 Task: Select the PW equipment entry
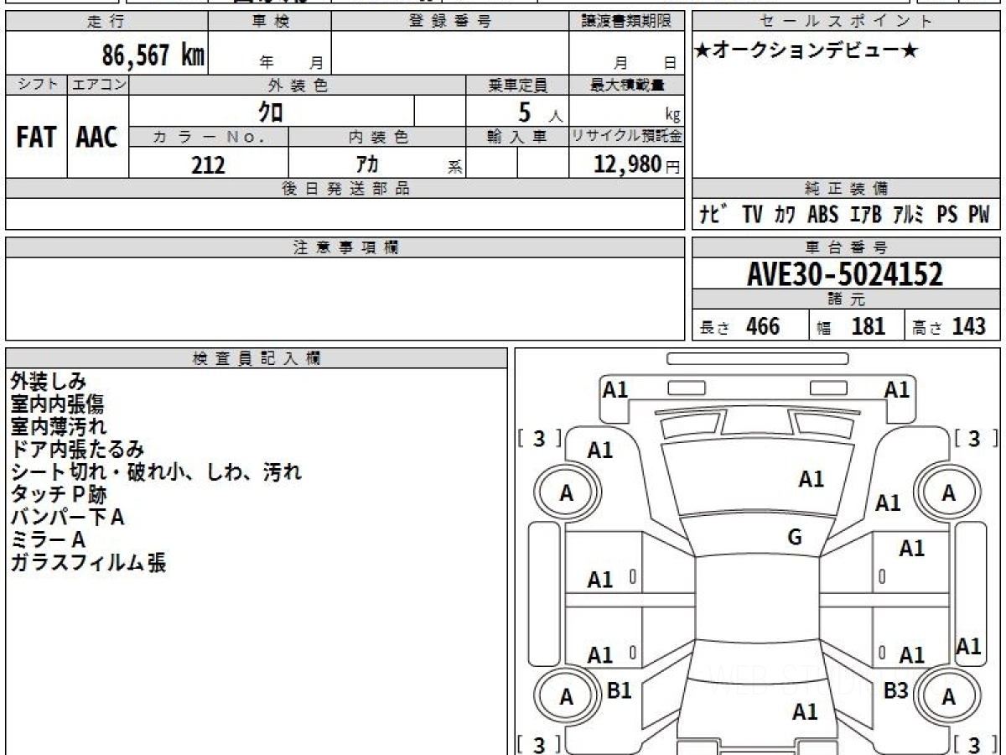[x=978, y=215]
